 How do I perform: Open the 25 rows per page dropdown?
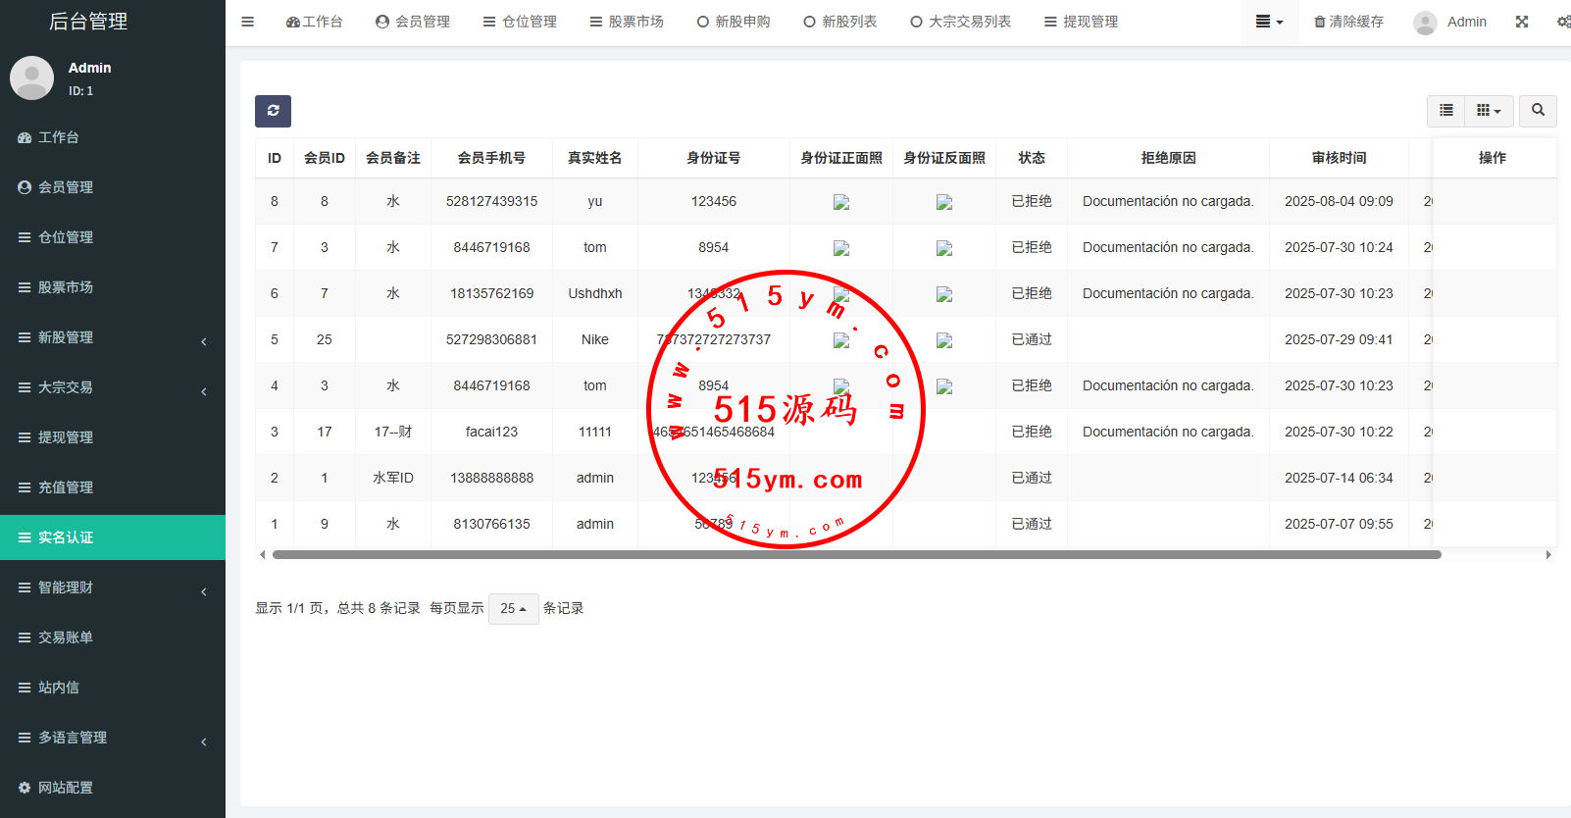(513, 609)
